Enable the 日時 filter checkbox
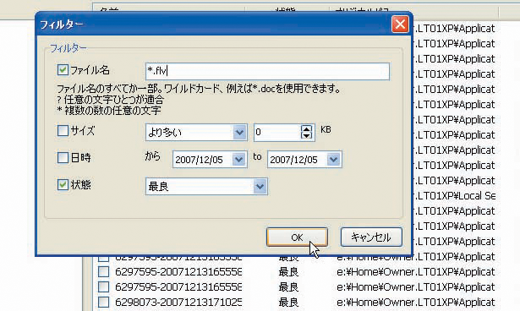This screenshot has width=520, height=311. 63,157
